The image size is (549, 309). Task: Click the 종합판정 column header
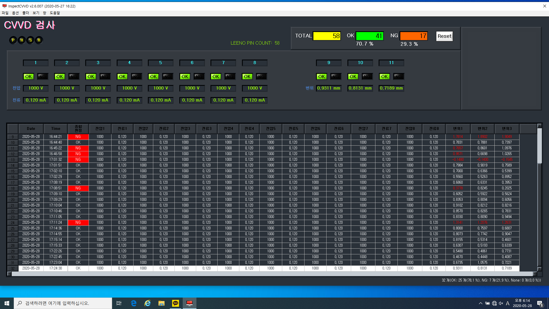pos(78,129)
